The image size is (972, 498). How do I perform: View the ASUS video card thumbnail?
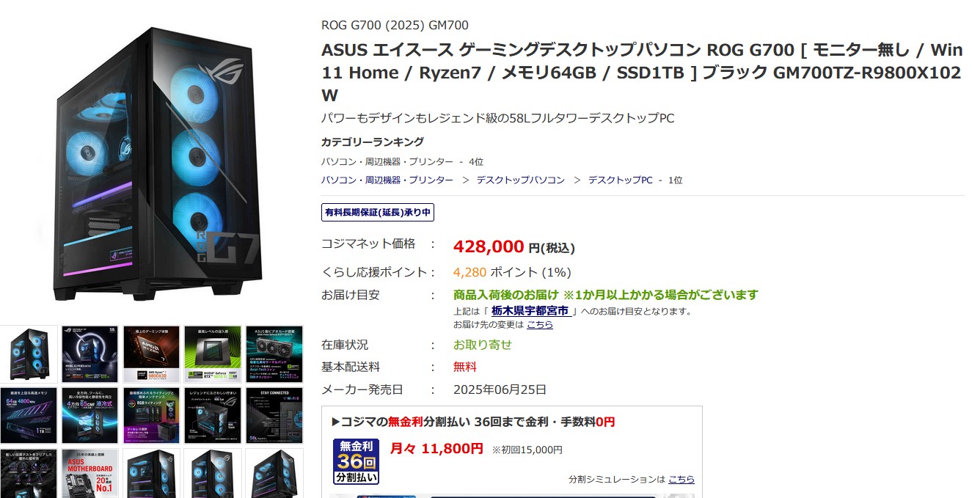point(274,354)
